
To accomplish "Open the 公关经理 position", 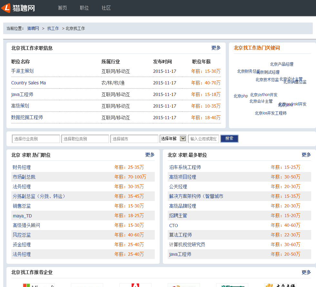I will tap(178, 187).
